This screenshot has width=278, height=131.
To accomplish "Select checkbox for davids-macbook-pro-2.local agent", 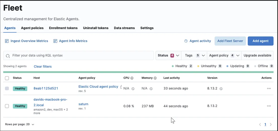I will tap(7, 106).
